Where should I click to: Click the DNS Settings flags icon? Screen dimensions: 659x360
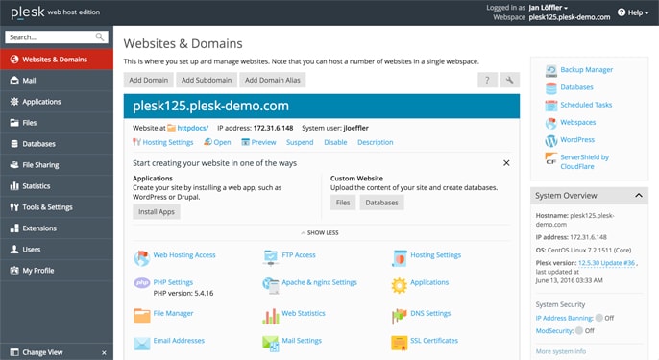[x=400, y=316]
